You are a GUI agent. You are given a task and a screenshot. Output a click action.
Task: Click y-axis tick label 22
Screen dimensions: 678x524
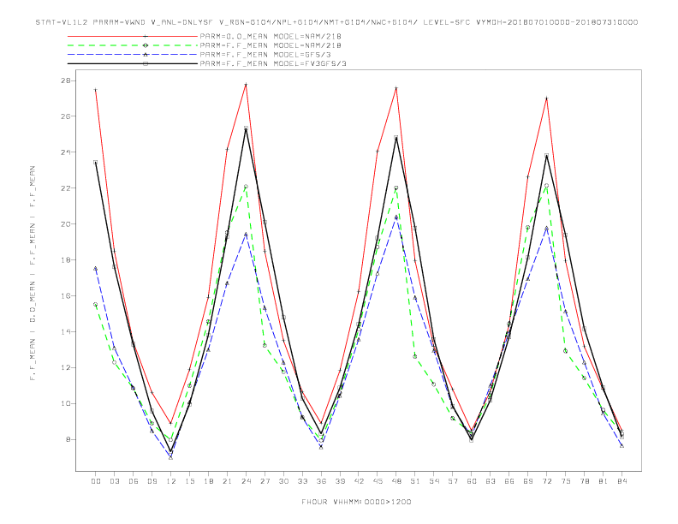(66, 188)
